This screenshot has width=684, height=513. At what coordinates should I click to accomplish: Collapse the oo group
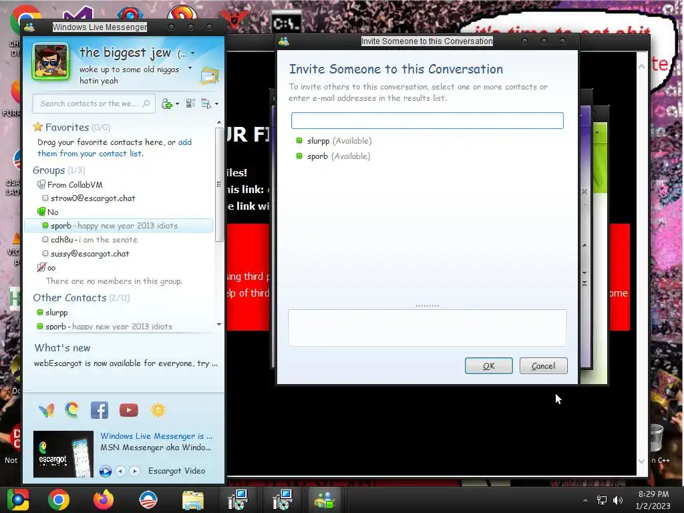(47, 267)
